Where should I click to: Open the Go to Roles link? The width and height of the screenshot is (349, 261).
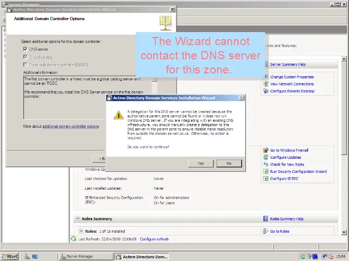[x=280, y=231]
